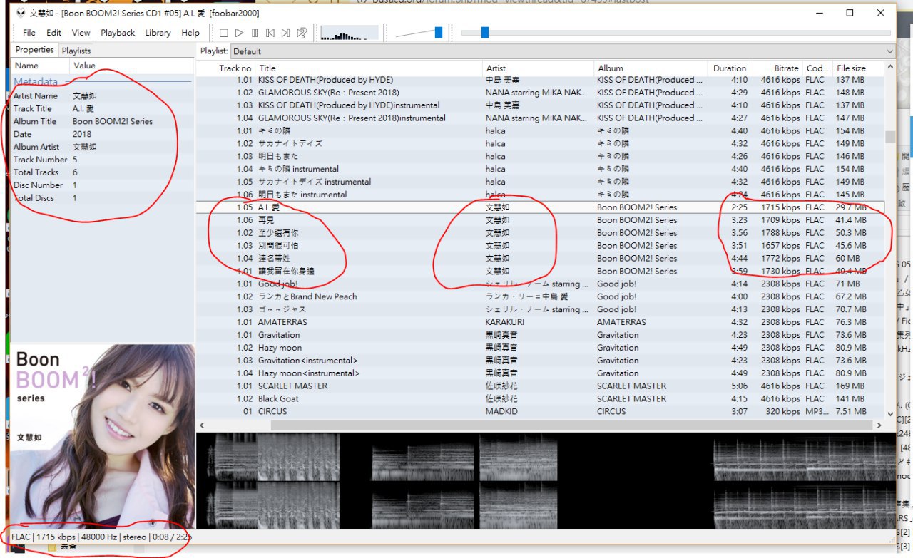Click the spectrogram visualization panel
The width and height of the screenshot is (913, 558).
546,481
